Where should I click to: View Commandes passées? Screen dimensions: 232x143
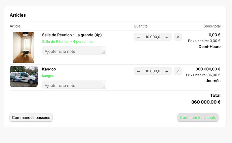click(31, 118)
